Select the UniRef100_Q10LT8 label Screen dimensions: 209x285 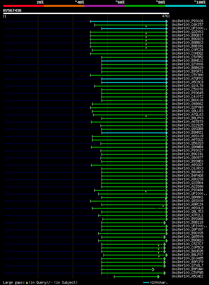[187, 86]
